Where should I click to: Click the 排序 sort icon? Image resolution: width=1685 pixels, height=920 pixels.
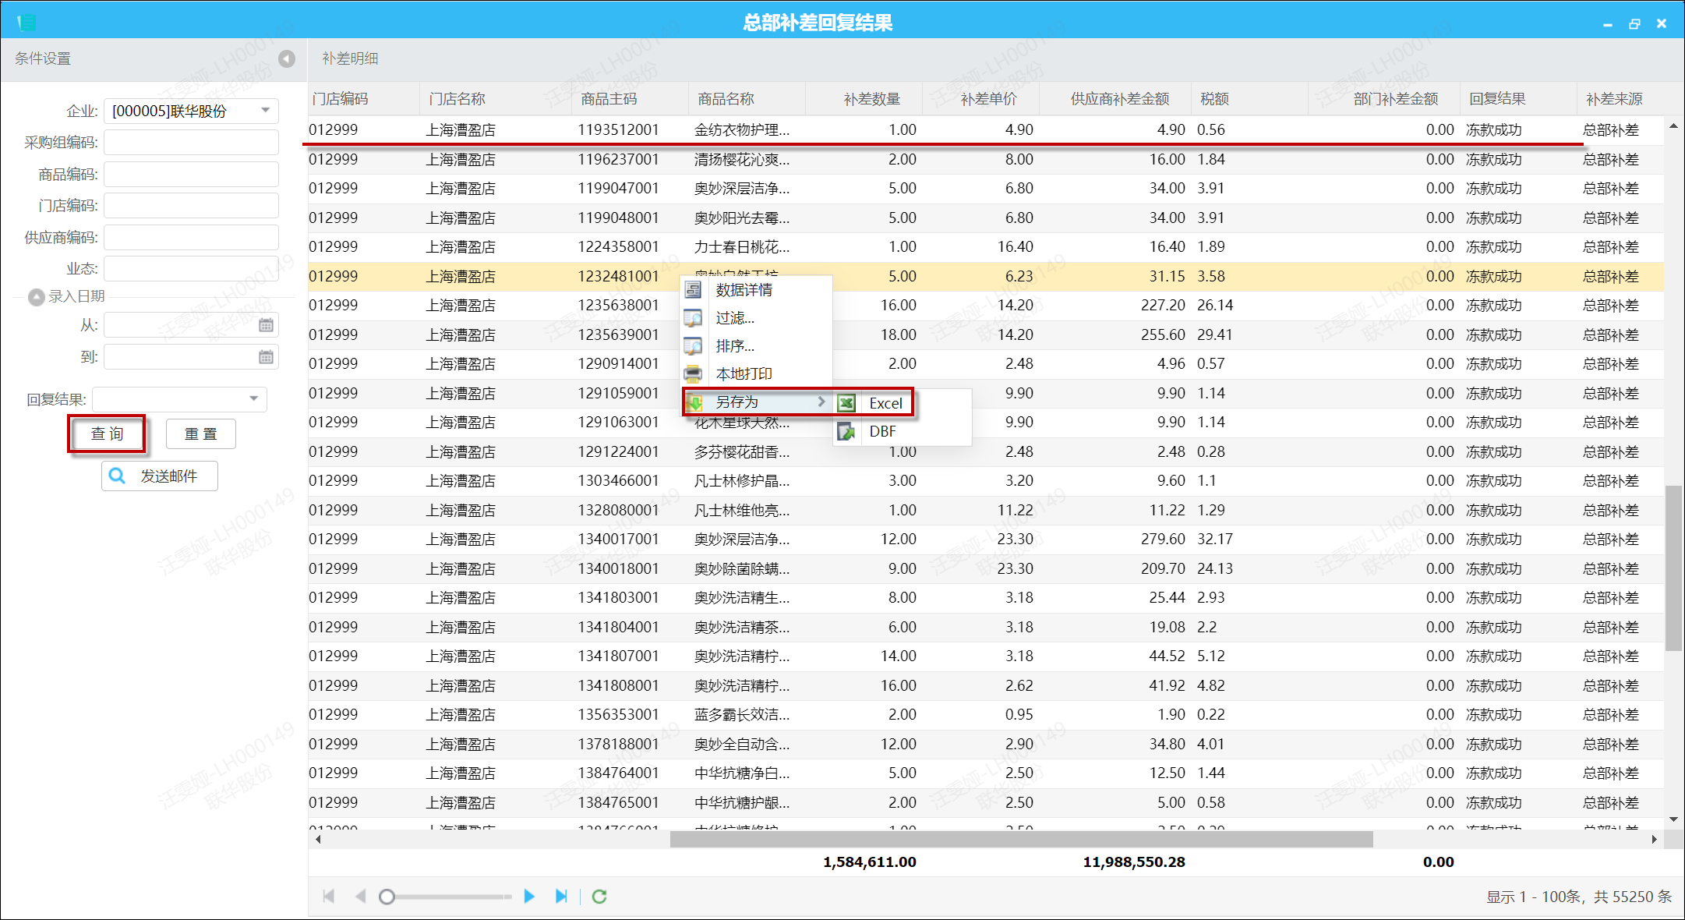[693, 346]
